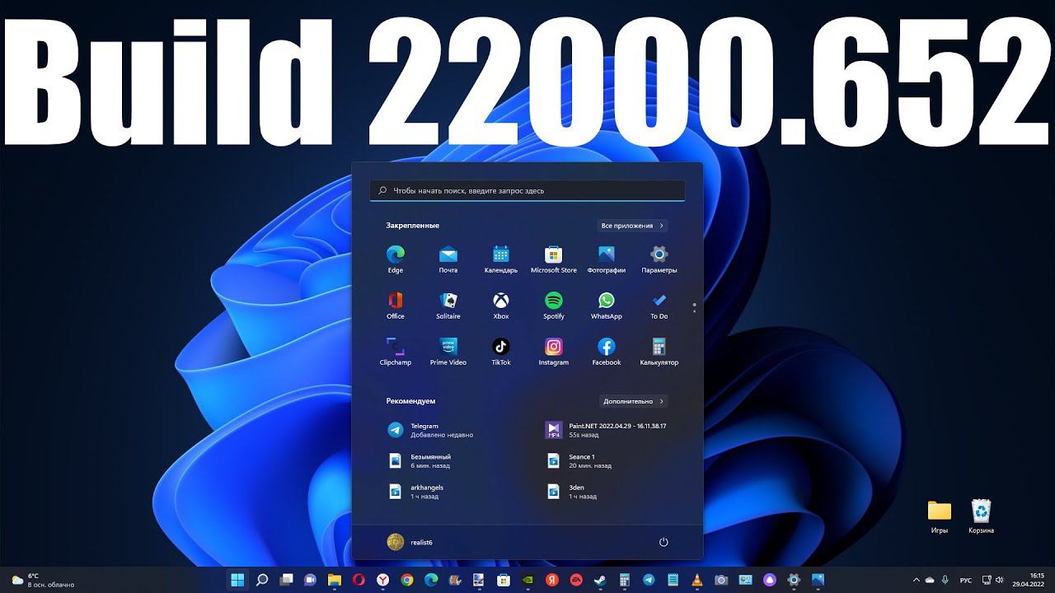Click the microphone tray icon
Screen dimensions: 1055x593
click(945, 580)
